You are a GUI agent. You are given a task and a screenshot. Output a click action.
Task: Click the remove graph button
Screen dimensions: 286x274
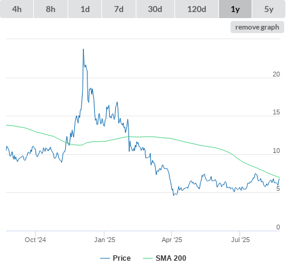[257, 27]
